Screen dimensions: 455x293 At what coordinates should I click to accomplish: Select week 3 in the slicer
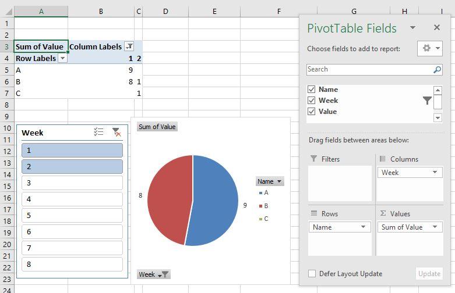[72, 183]
